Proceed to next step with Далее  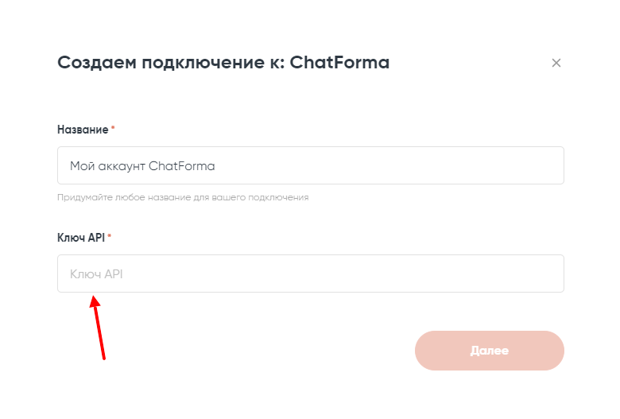(489, 350)
